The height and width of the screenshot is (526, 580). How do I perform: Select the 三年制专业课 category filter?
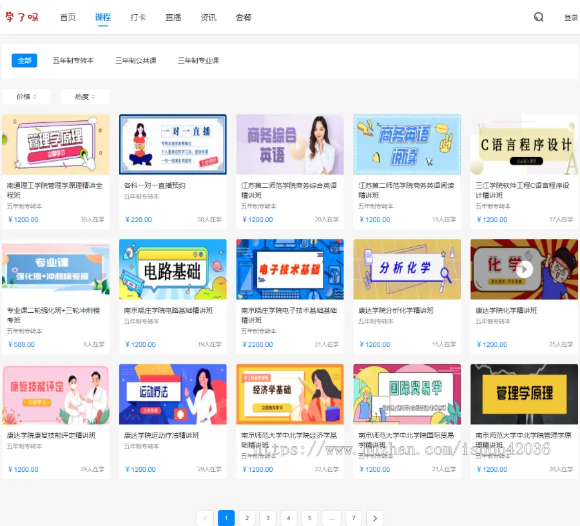pyautogui.click(x=198, y=60)
